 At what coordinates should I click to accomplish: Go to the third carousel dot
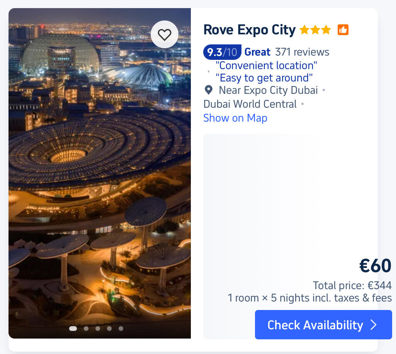pos(98,329)
